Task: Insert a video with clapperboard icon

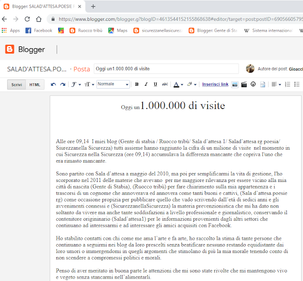Action: click(244, 84)
